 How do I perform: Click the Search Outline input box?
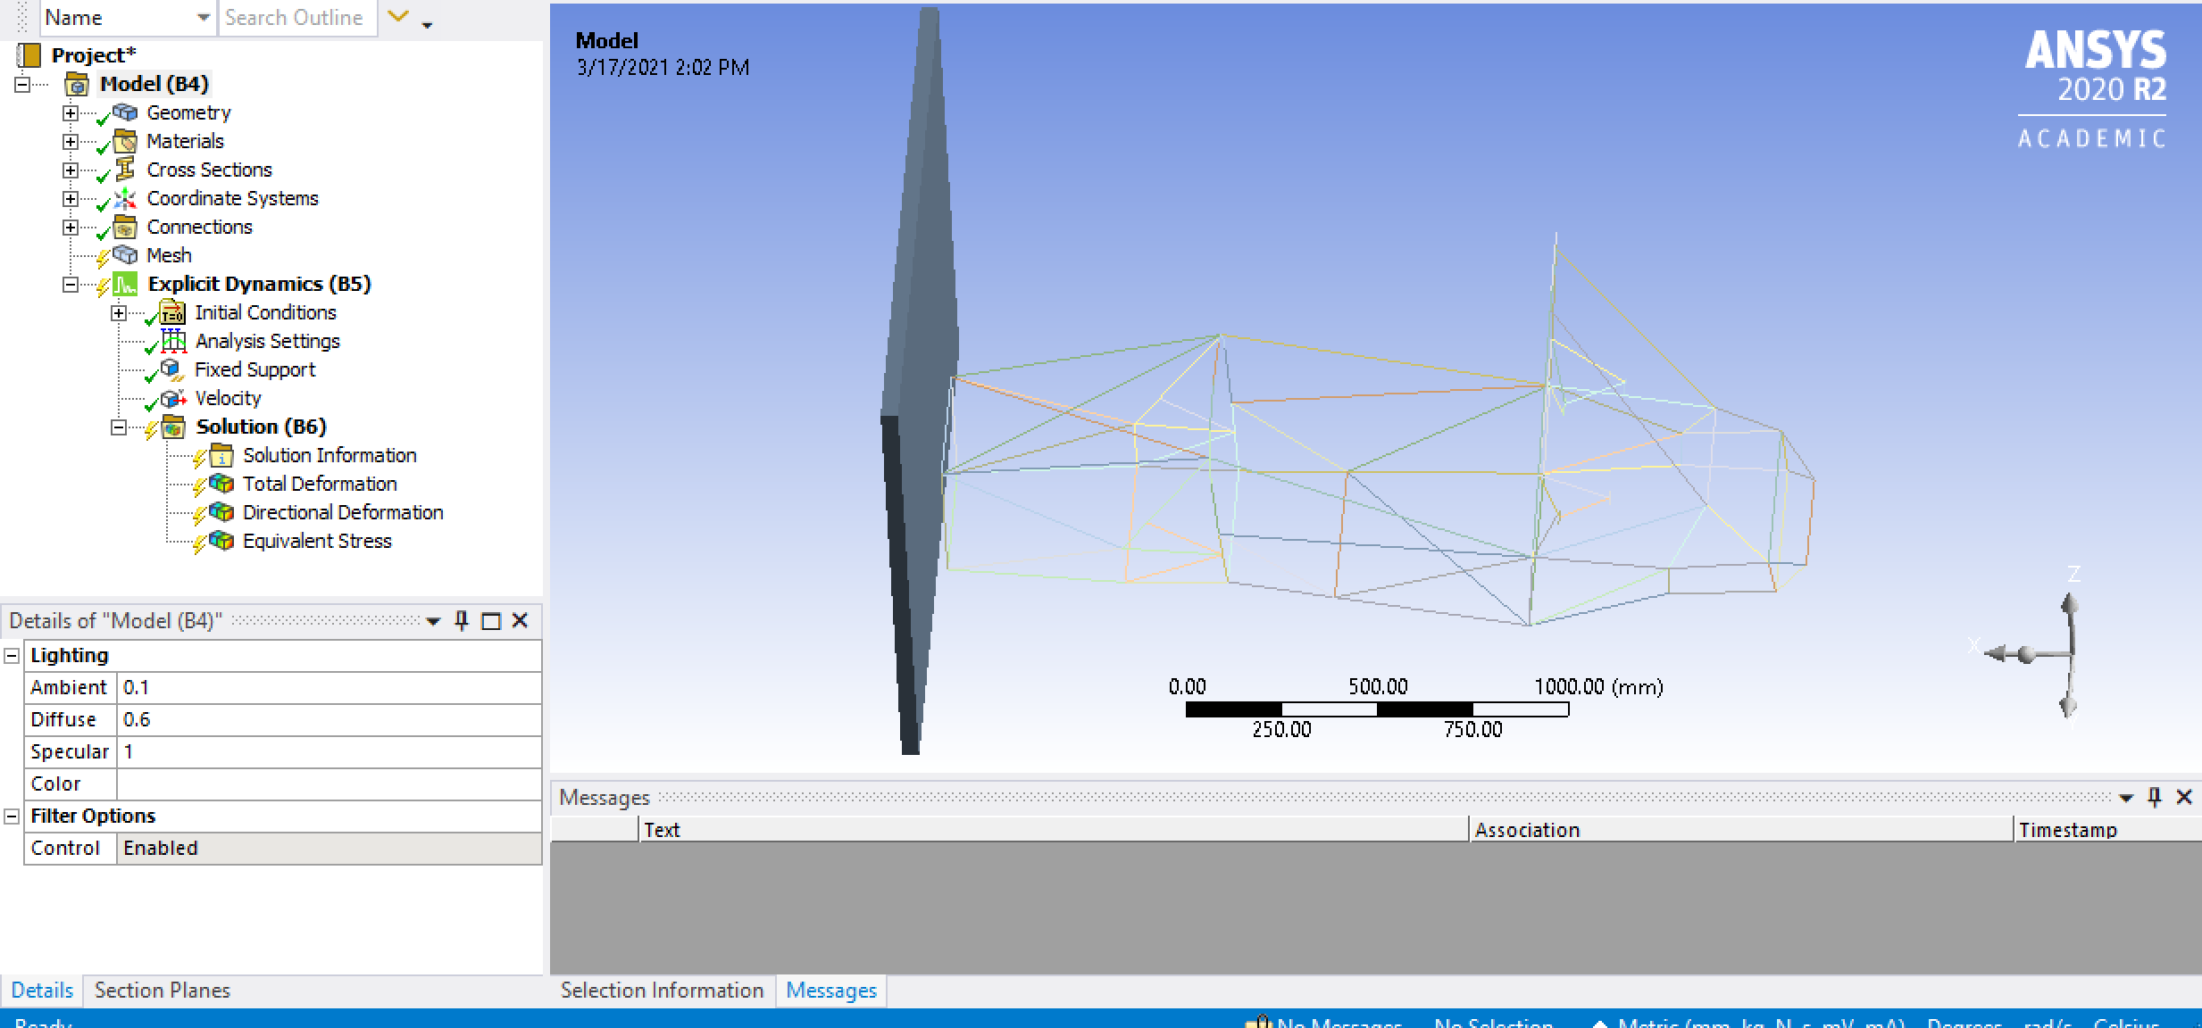tap(296, 18)
